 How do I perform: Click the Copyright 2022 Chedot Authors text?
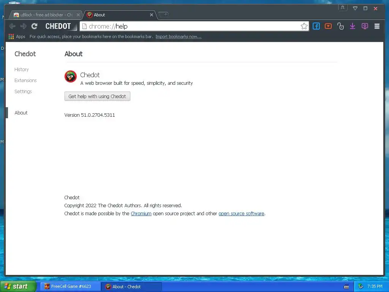[123, 206]
